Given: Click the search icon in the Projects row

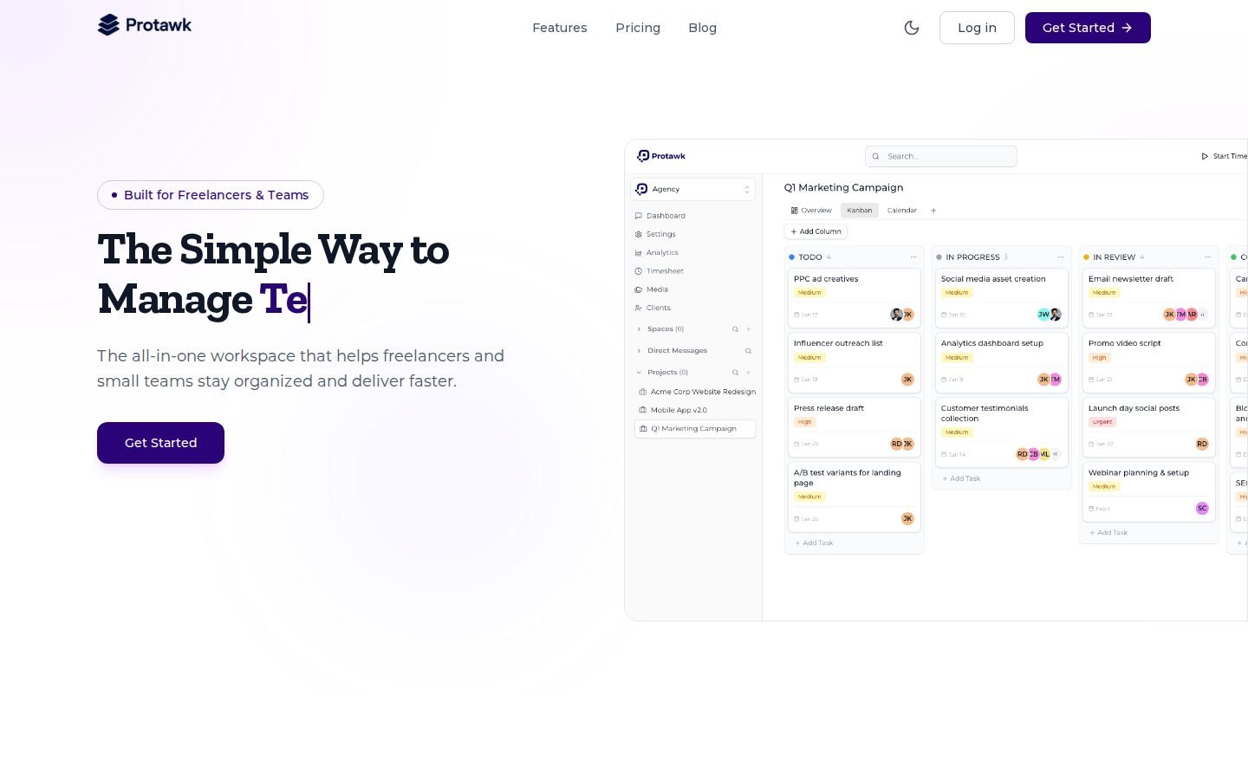Looking at the screenshot, I should tap(735, 373).
